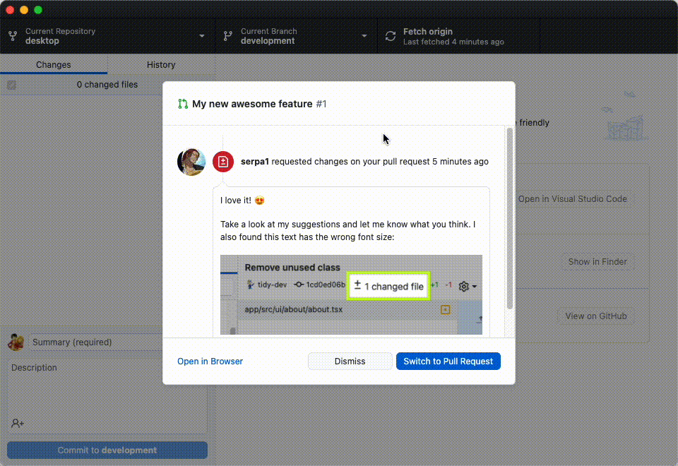Expand the Current Repository dropdown arrow

[202, 36]
